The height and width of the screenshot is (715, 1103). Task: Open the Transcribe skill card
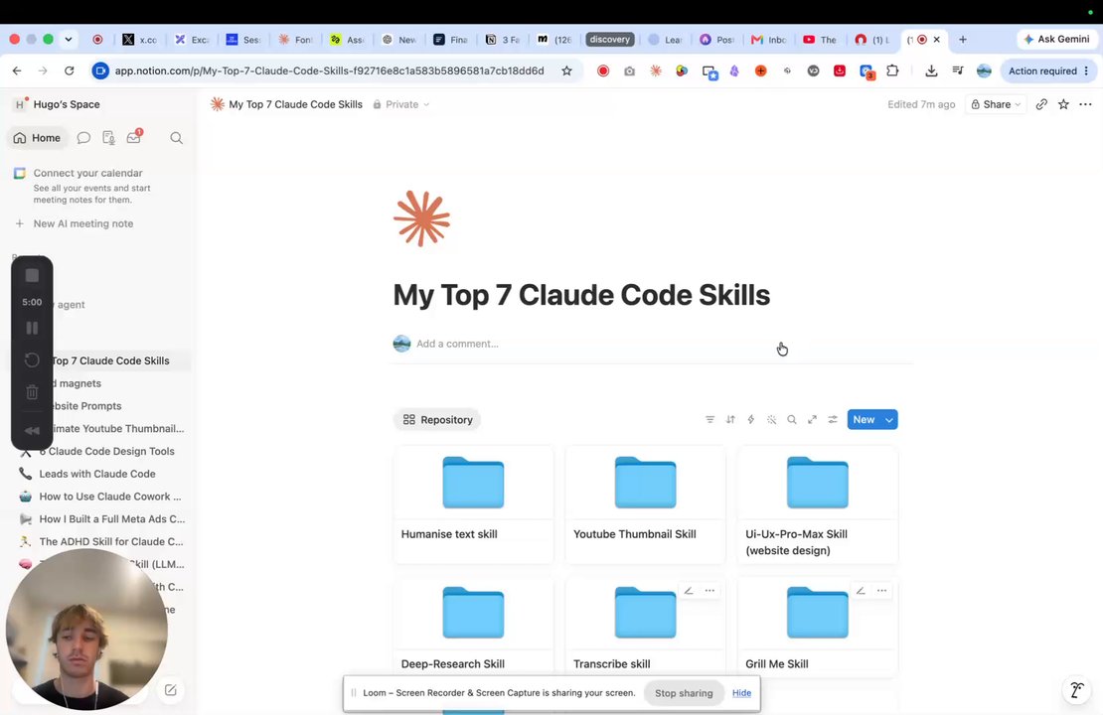[x=645, y=627]
